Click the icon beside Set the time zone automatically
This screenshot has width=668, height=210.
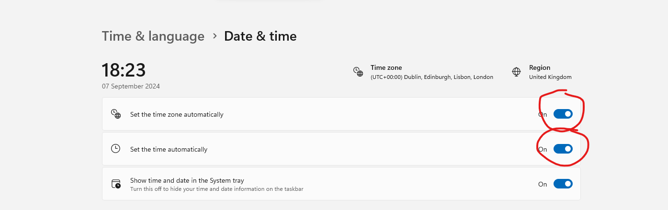point(116,114)
